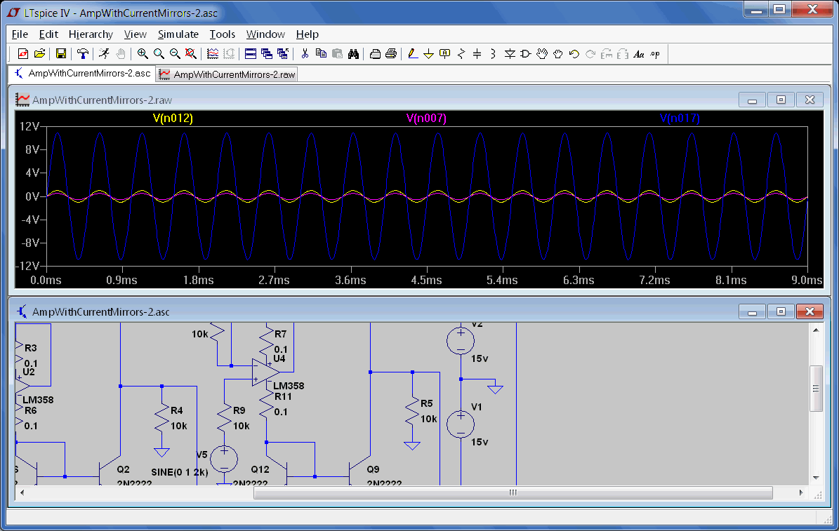839x531 pixels.
Task: Place text with the Aa tool
Action: (639, 53)
